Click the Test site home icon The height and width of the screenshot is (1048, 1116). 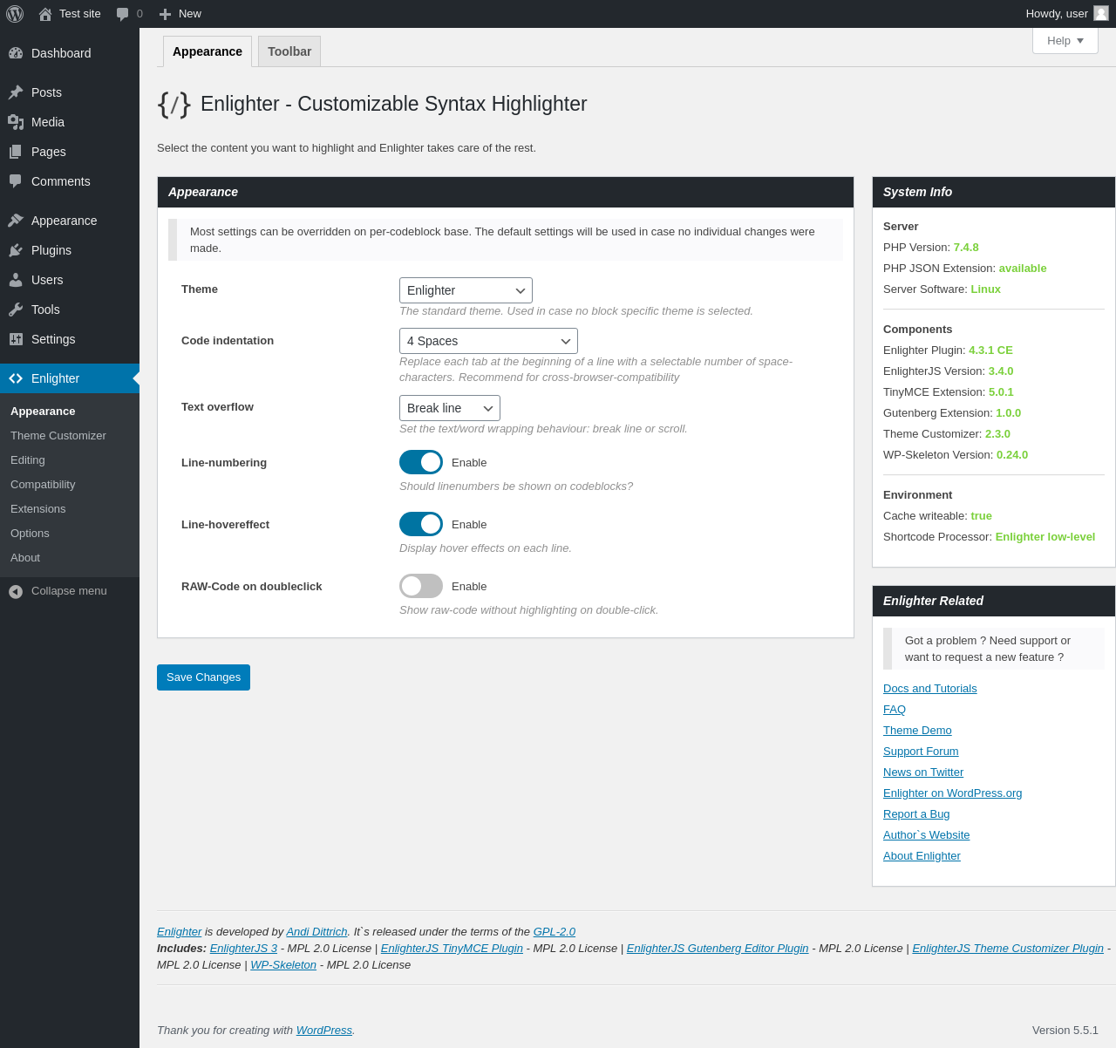click(x=45, y=14)
